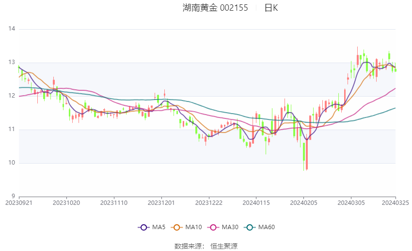Click the 20230921 date axis label
The height and width of the screenshot is (251, 412).
pyautogui.click(x=18, y=203)
